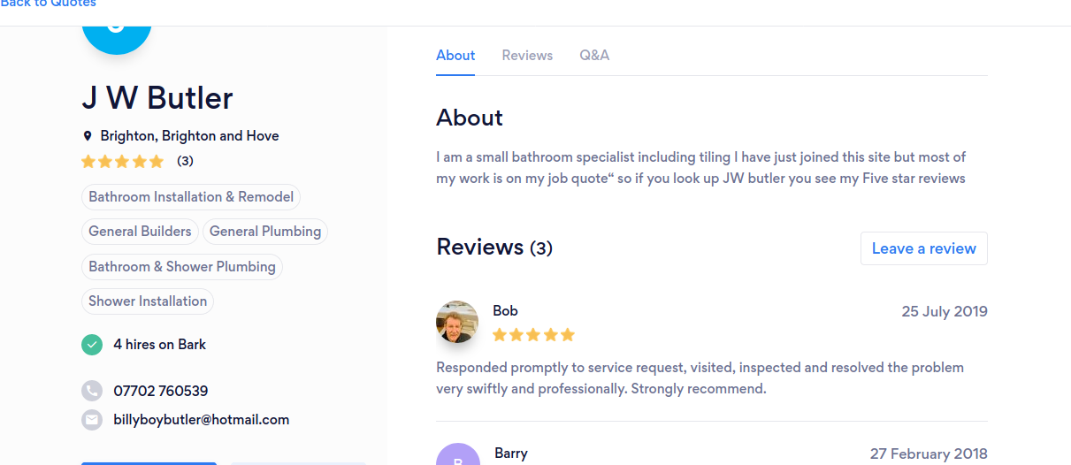Click the phone icon beside the number
The width and height of the screenshot is (1071, 465).
pyautogui.click(x=92, y=391)
